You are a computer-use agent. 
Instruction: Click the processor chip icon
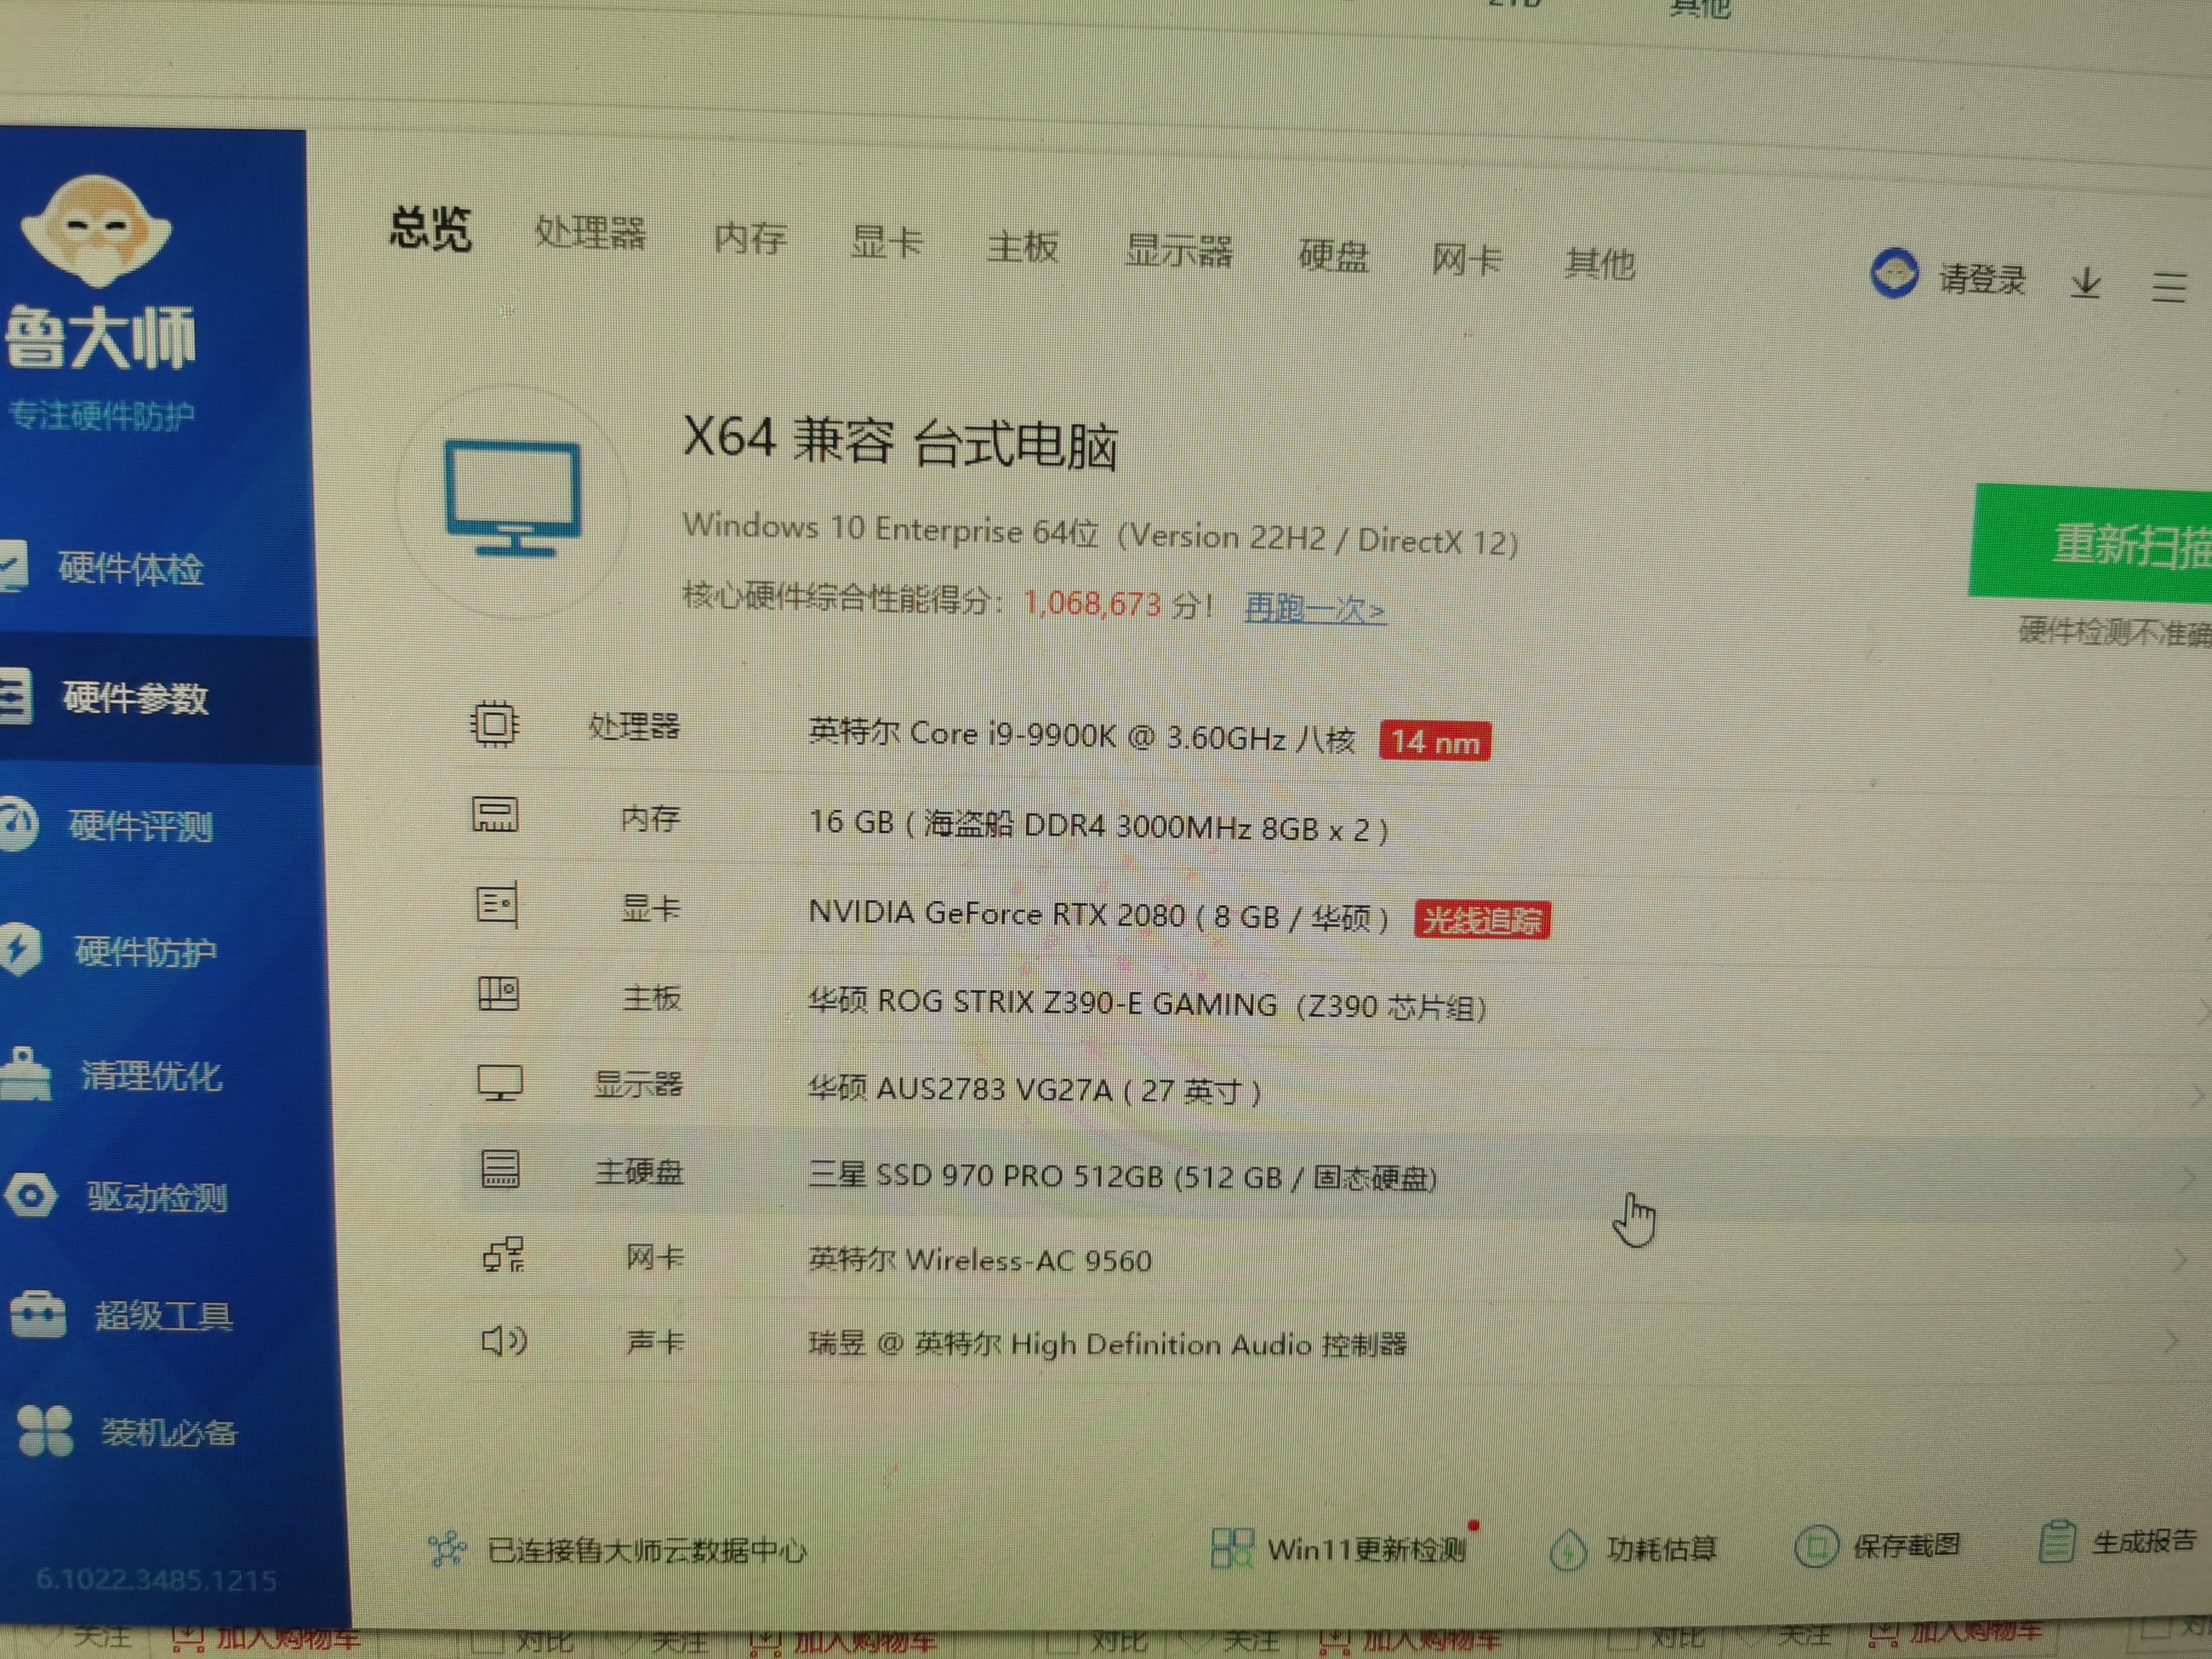coord(494,723)
